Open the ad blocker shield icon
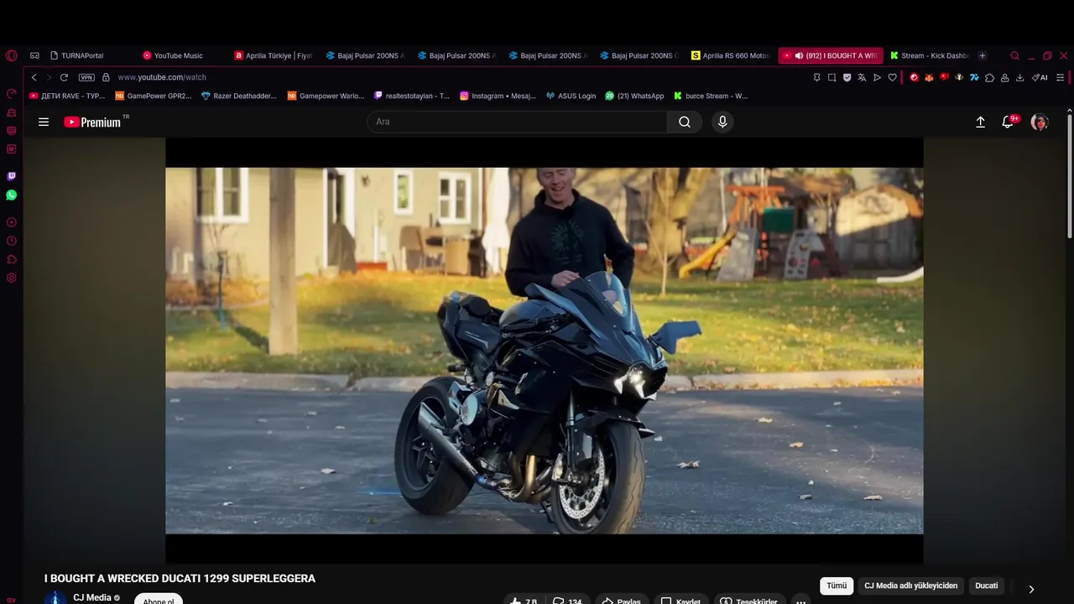 [847, 77]
